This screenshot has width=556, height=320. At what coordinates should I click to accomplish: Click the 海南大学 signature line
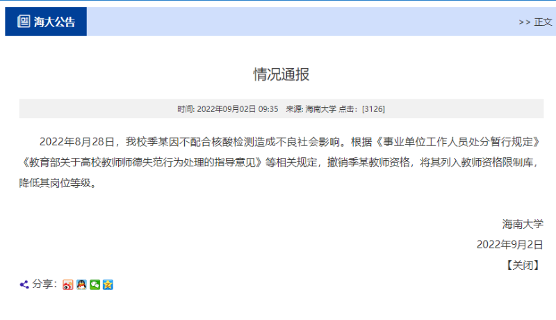[523, 224]
